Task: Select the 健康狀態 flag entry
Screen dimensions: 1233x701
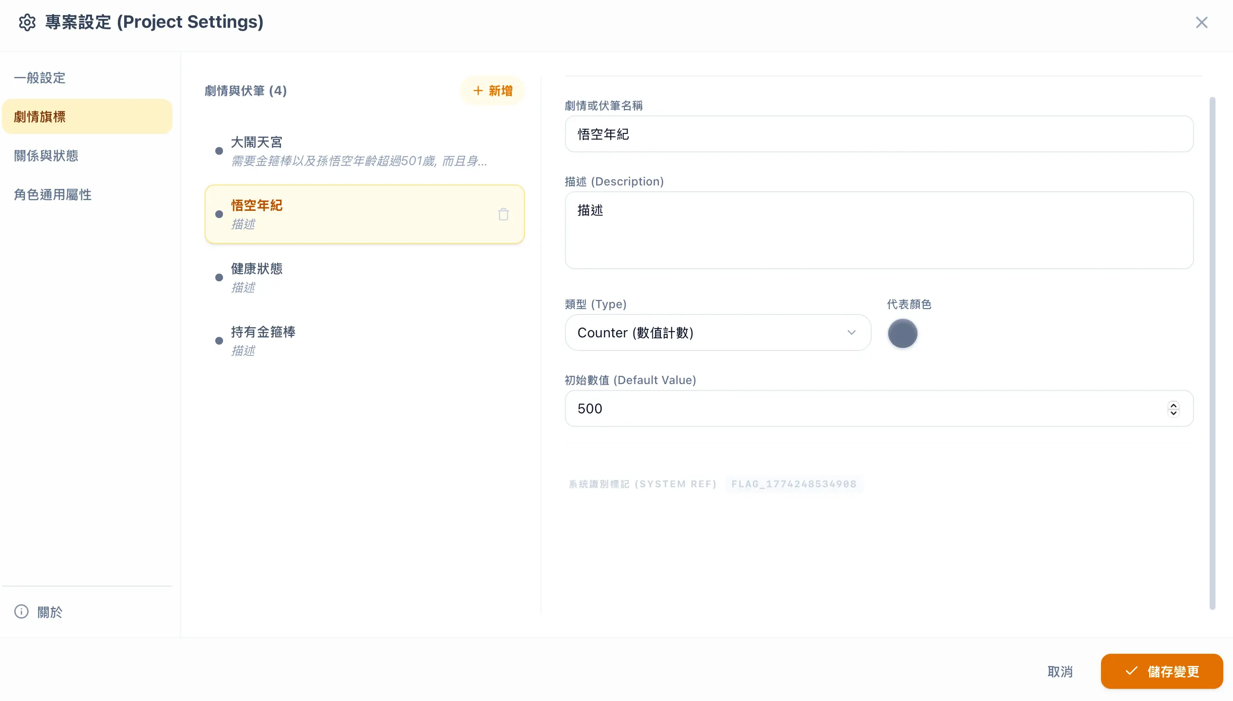Action: coord(365,277)
